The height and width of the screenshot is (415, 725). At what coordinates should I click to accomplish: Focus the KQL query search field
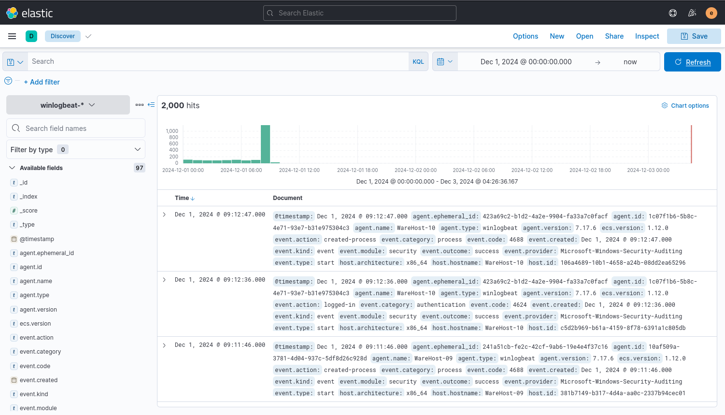pos(218,61)
